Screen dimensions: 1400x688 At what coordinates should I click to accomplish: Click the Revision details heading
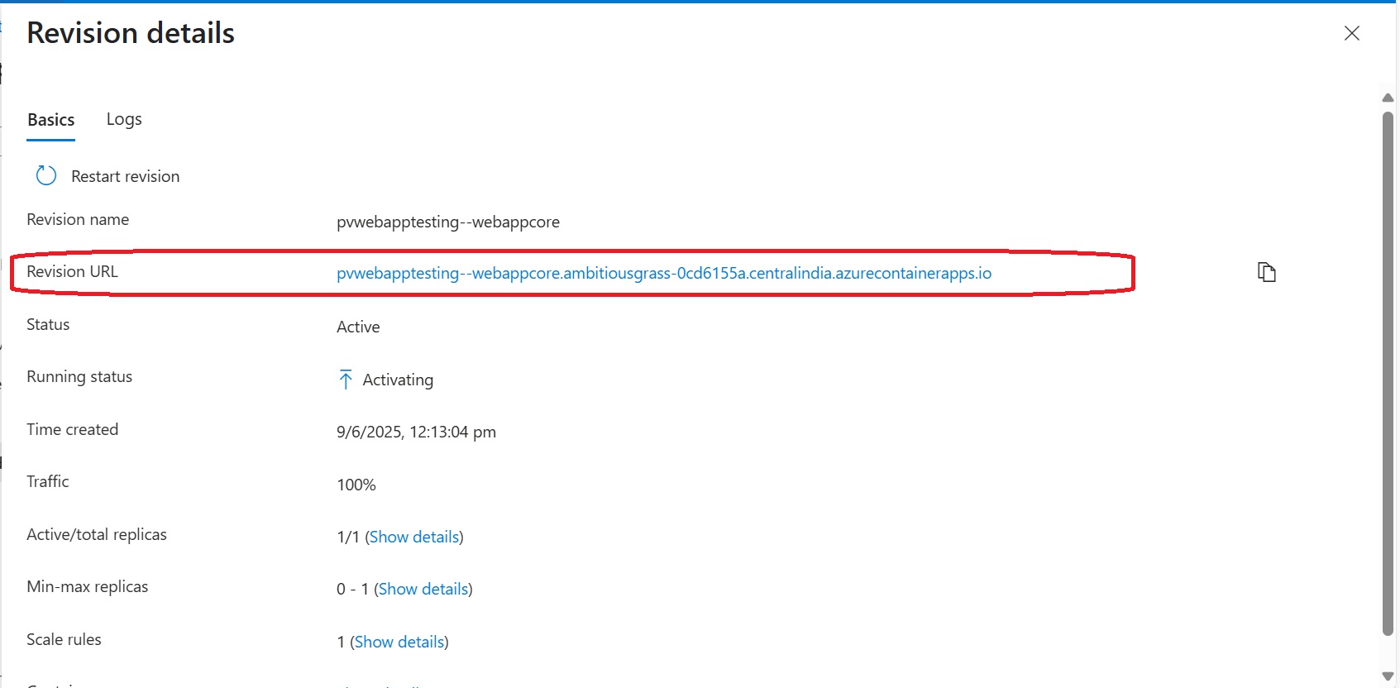[x=131, y=33]
